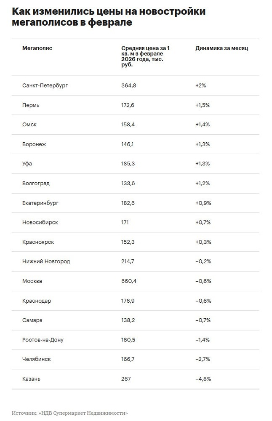Click the Ростов-на-Дону city cell
Viewport: 272px width, 421px height.
(x=43, y=340)
